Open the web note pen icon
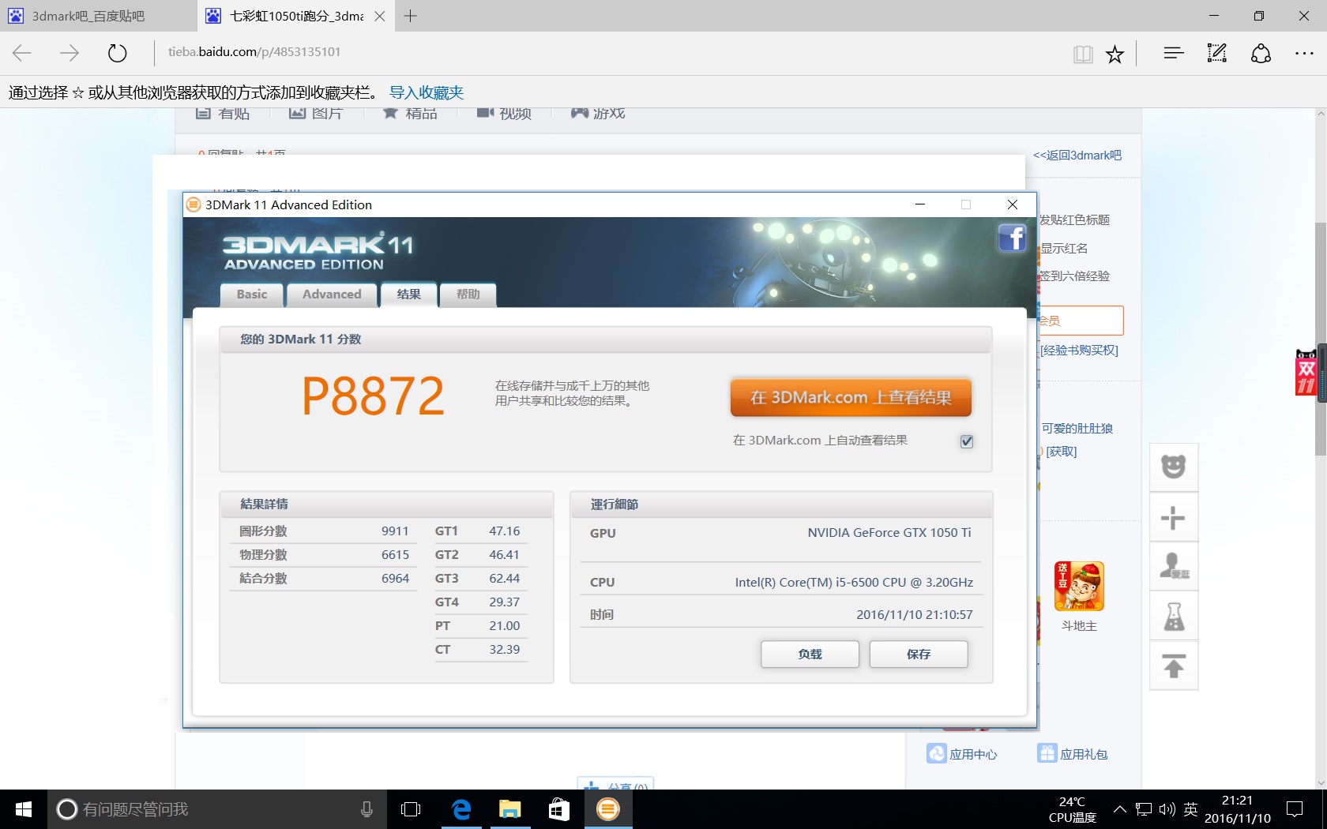1327x829 pixels. pos(1216,53)
